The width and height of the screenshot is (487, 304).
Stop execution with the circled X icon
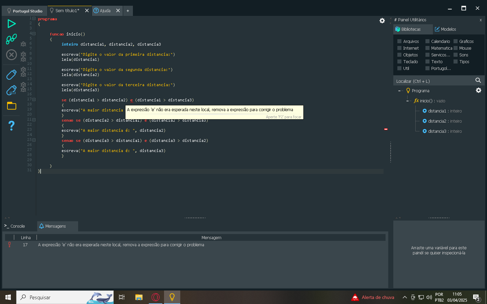click(x=11, y=55)
